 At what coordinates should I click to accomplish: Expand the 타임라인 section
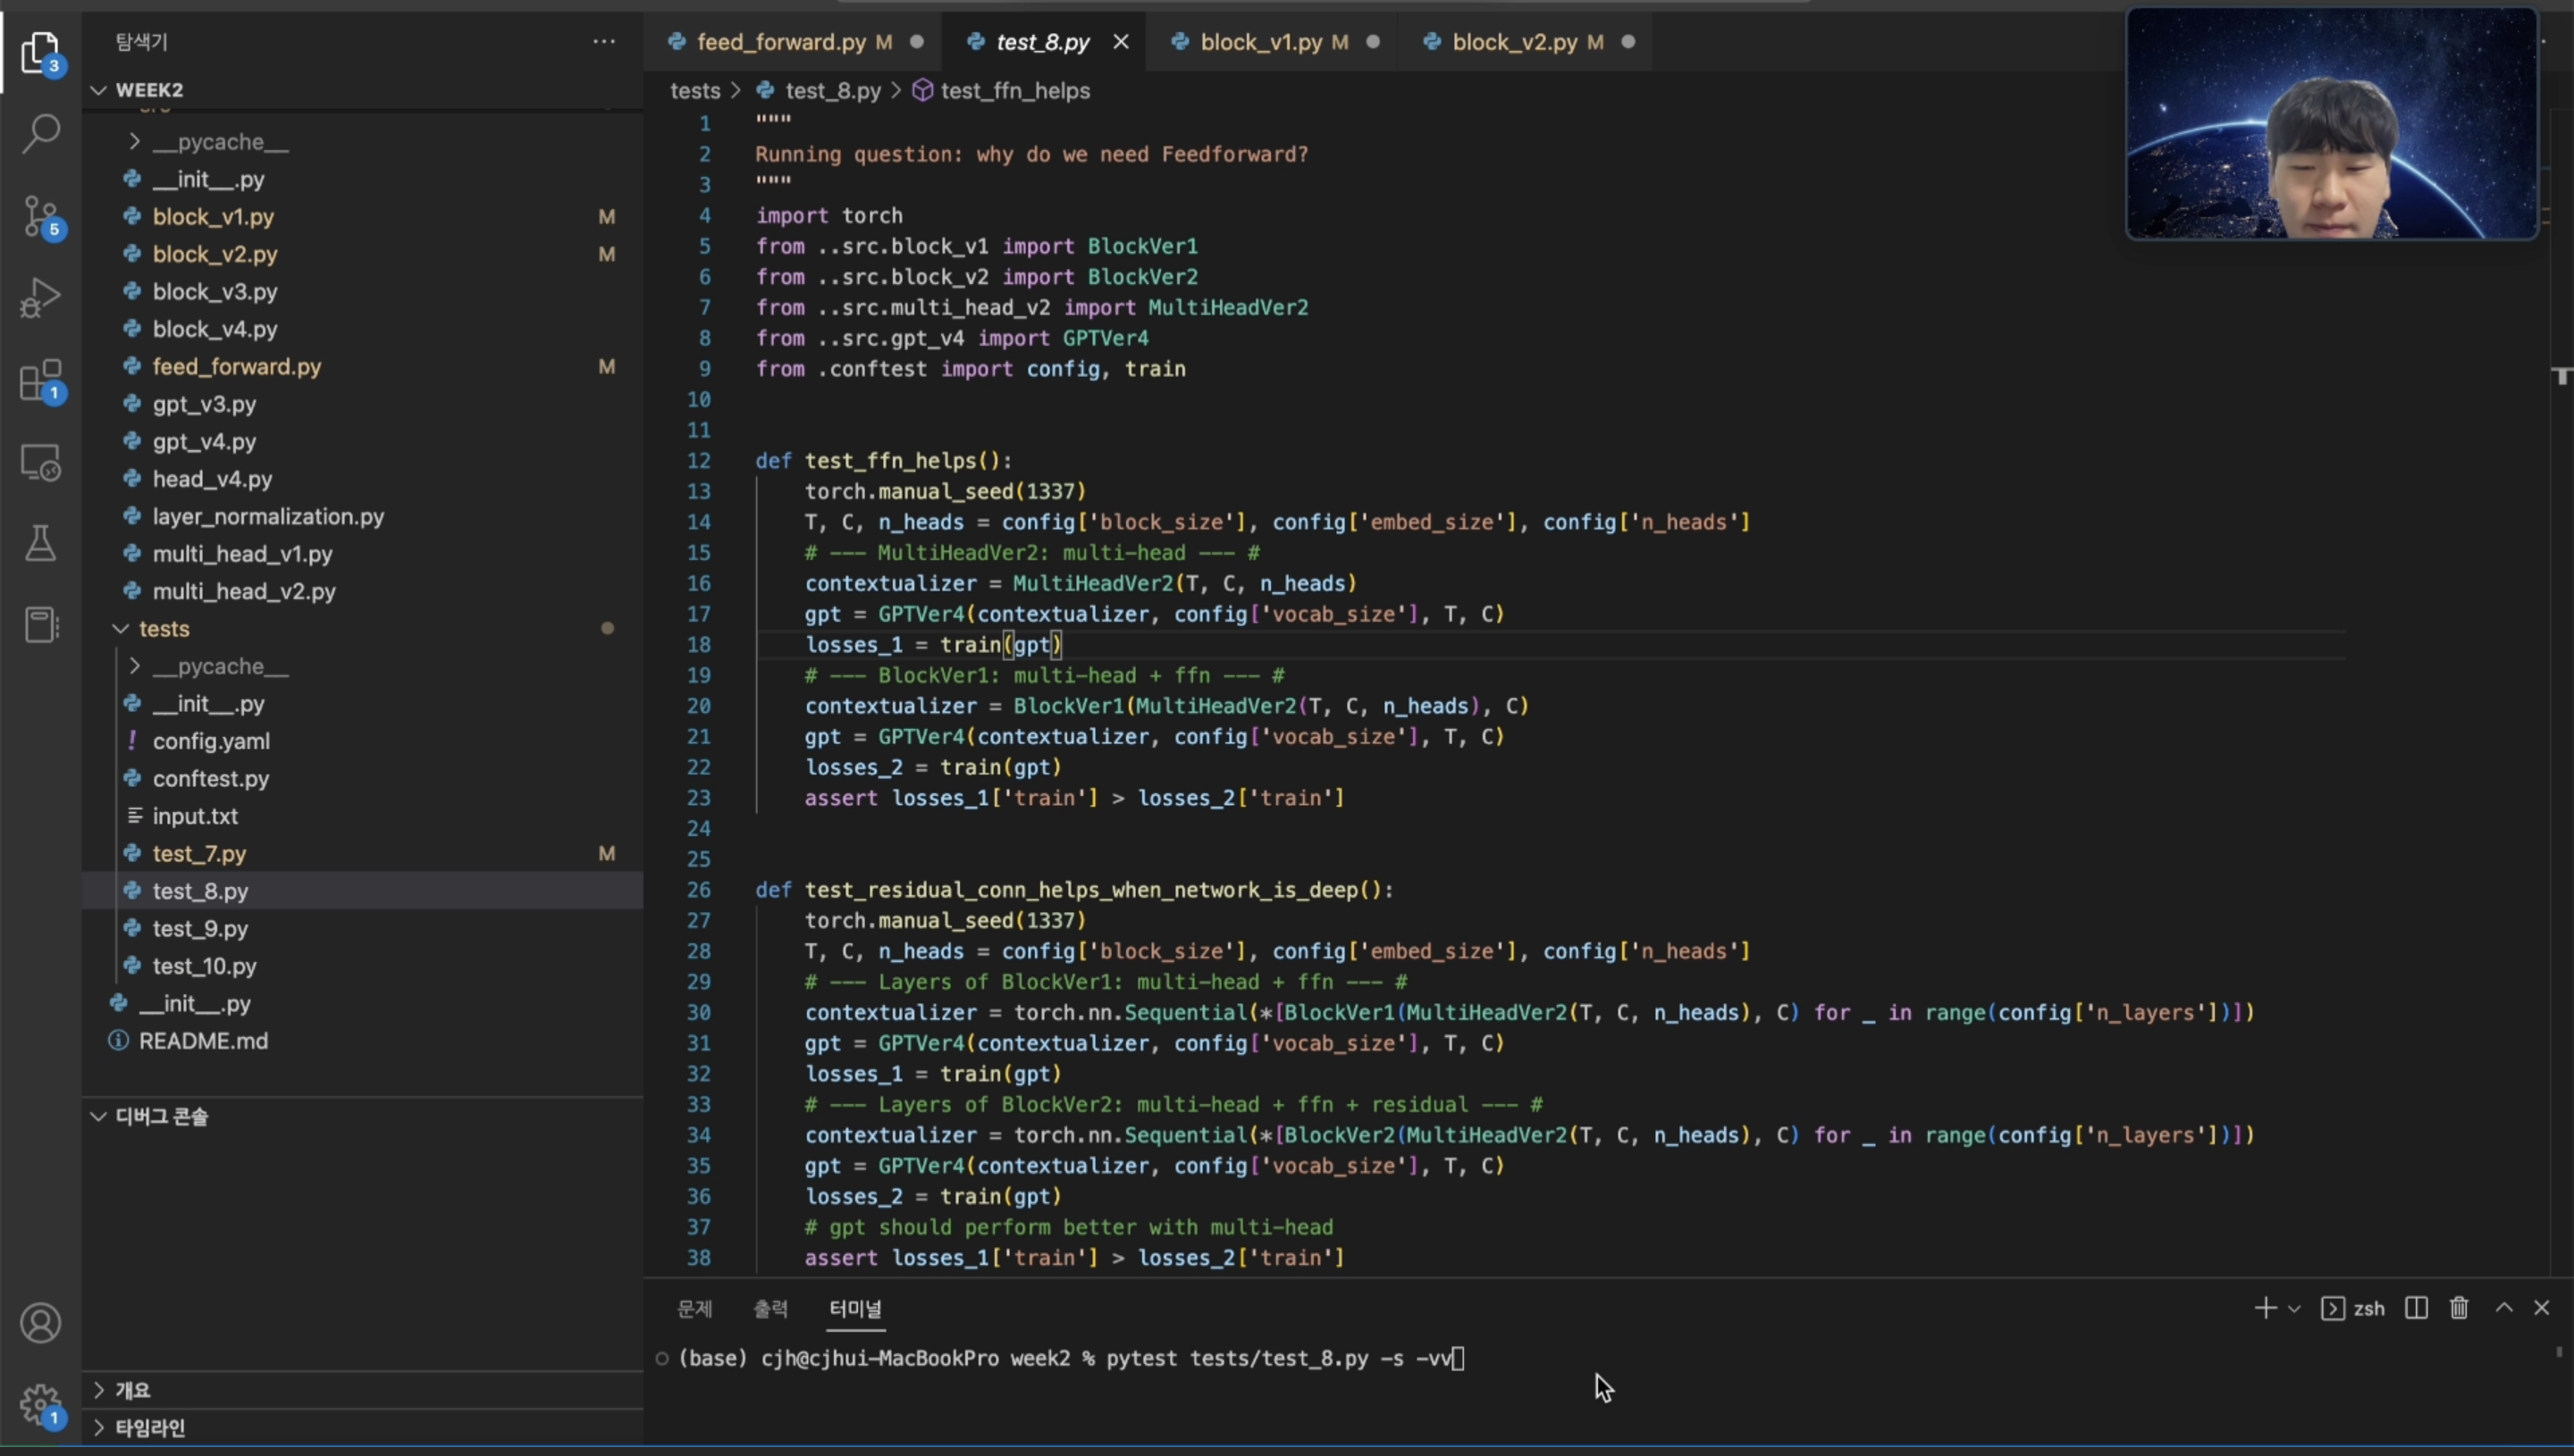pyautogui.click(x=362, y=1428)
